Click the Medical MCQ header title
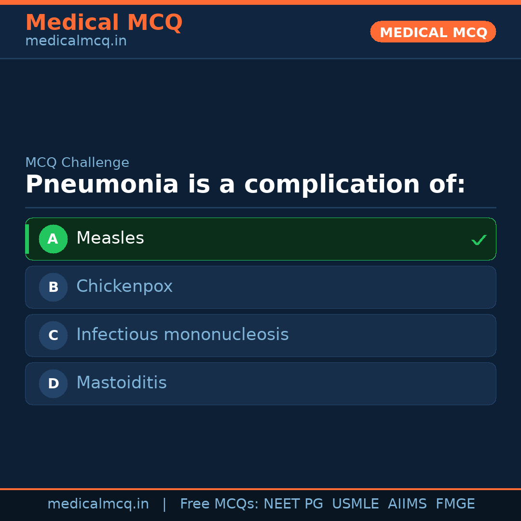This screenshot has height=521, width=521. 104,23
